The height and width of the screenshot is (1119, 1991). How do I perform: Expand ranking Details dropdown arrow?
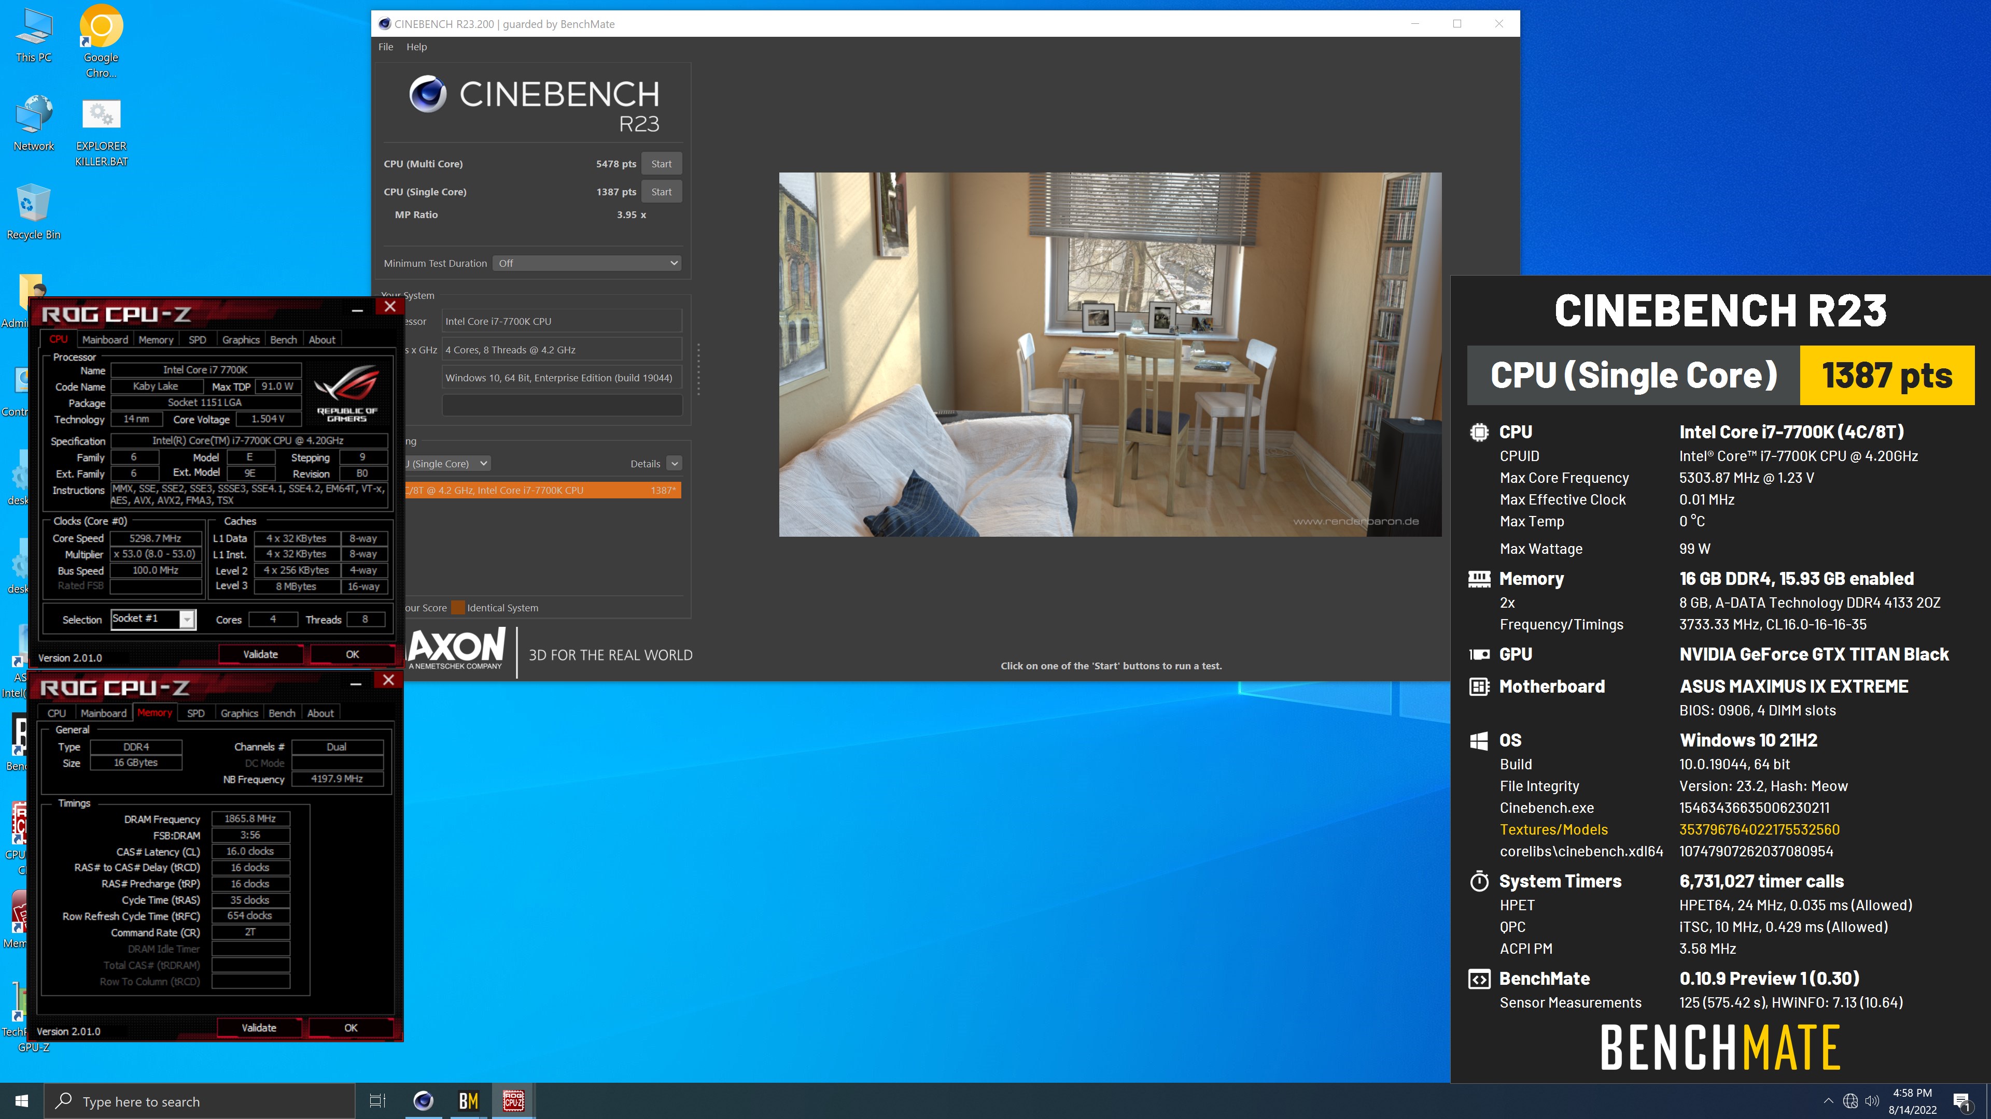pyautogui.click(x=675, y=463)
